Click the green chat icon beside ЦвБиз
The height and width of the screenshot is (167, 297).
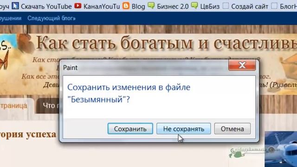coord(194,6)
